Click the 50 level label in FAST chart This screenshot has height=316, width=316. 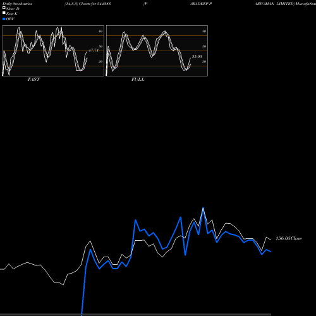[100, 46]
